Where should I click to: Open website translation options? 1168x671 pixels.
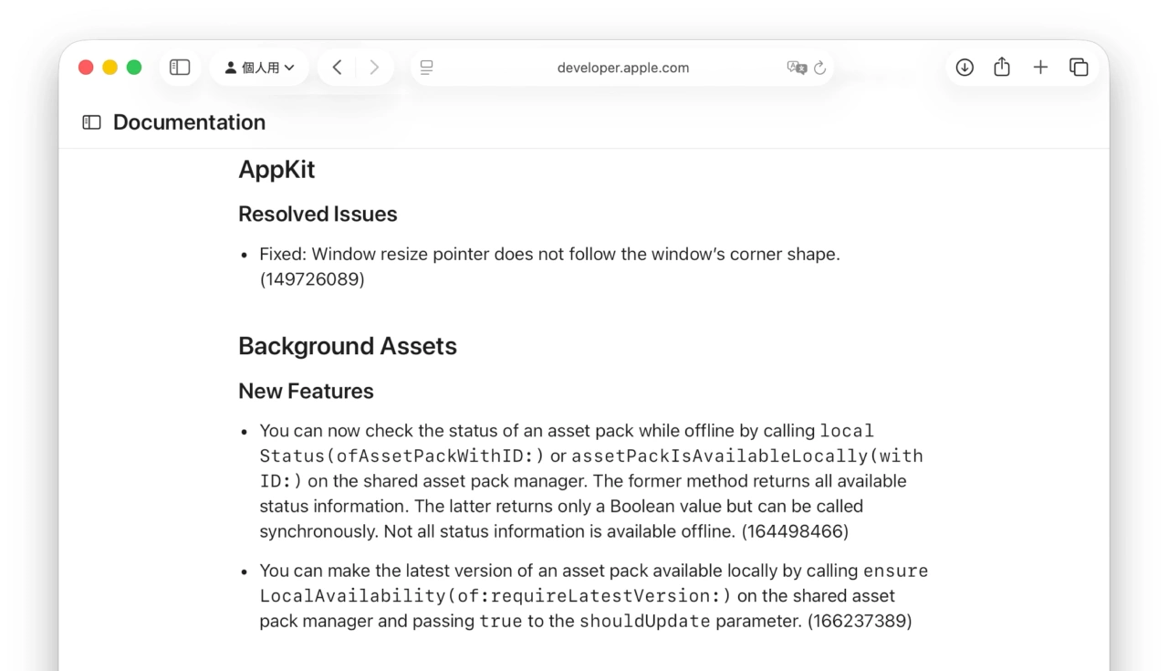point(798,67)
